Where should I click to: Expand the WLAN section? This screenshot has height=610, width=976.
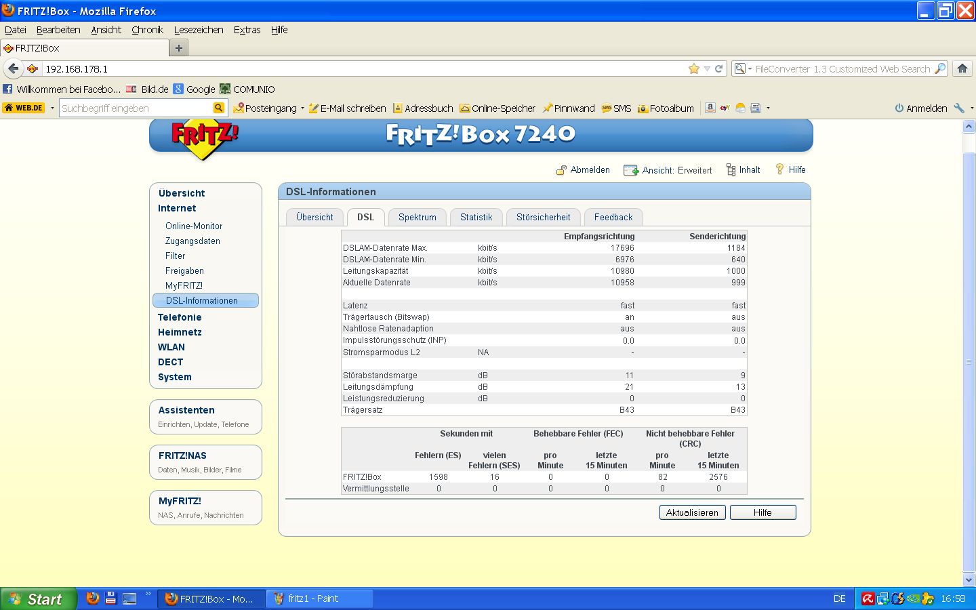point(171,347)
